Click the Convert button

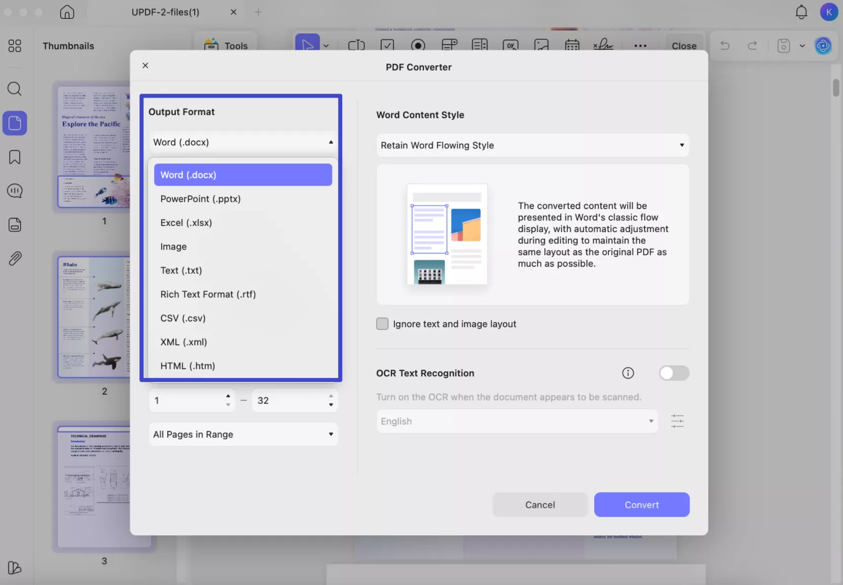coord(642,504)
